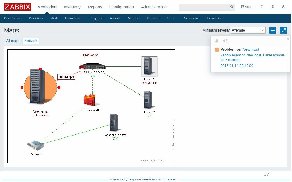Open the Minimum severity dropdown

248,30
